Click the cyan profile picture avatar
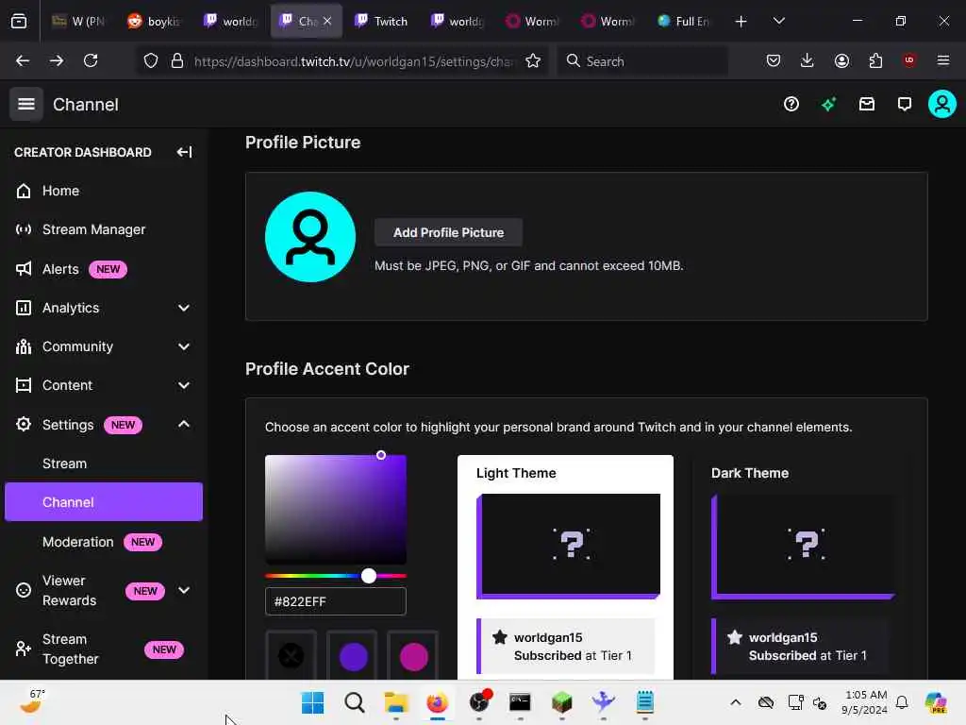The width and height of the screenshot is (966, 725). pos(309,237)
